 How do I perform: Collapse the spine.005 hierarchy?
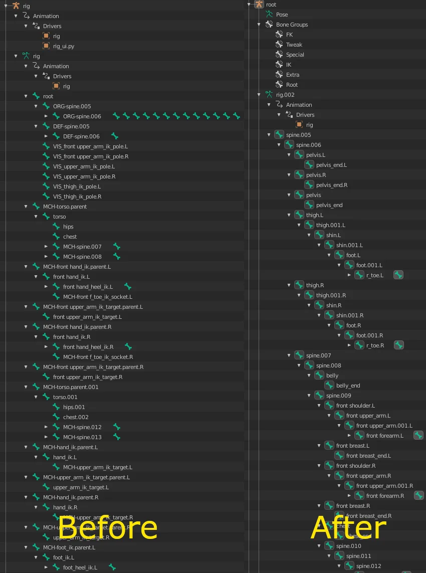coord(269,134)
